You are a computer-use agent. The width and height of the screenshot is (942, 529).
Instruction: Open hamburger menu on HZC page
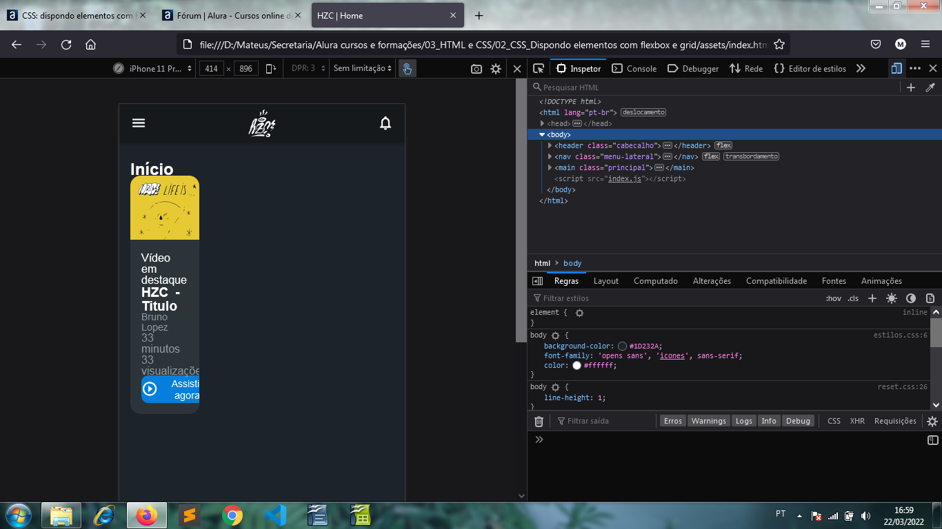coord(139,123)
